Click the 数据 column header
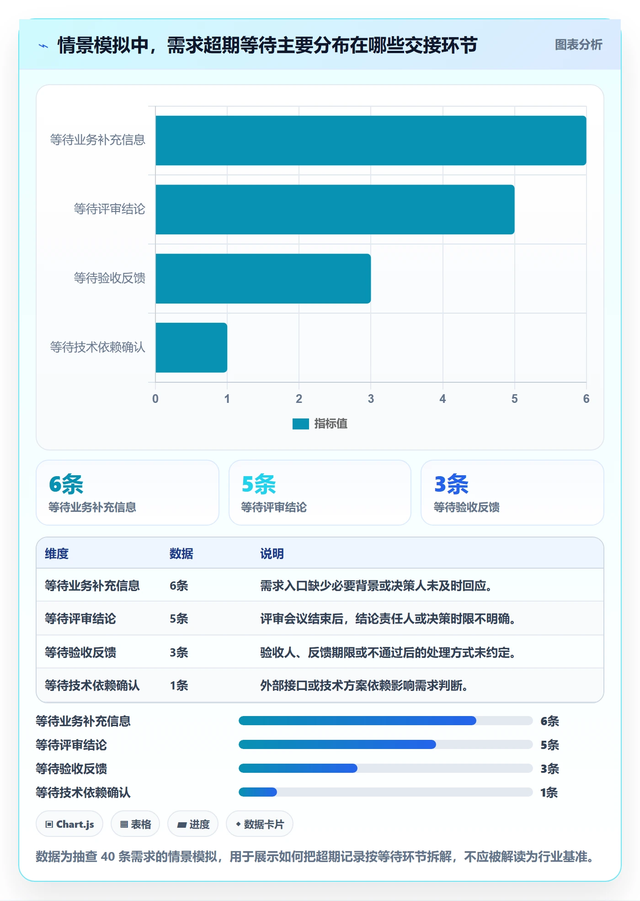Image resolution: width=640 pixels, height=901 pixels. [181, 554]
